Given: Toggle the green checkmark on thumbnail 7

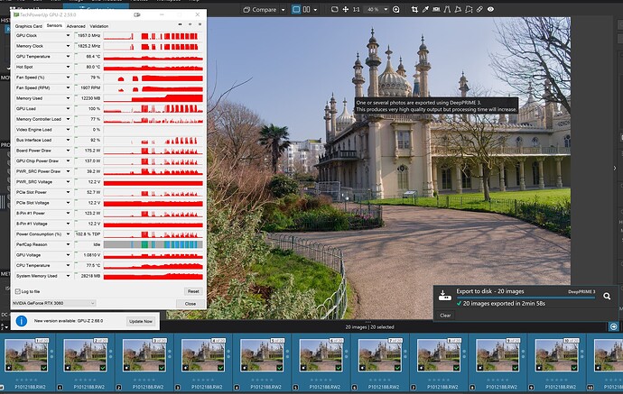Looking at the screenshot, I should (398, 367).
